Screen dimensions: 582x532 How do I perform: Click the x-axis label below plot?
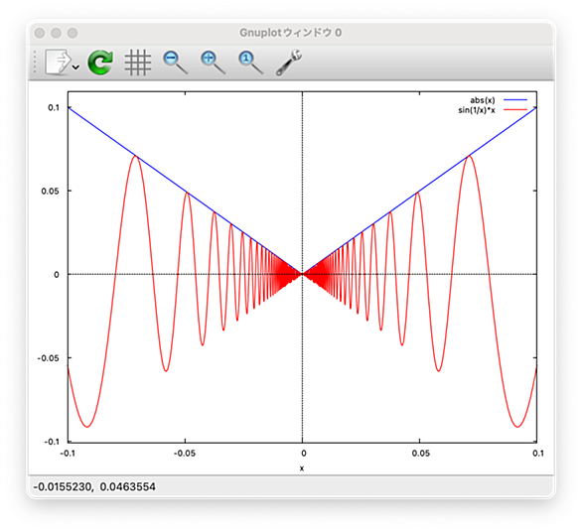pos(302,468)
